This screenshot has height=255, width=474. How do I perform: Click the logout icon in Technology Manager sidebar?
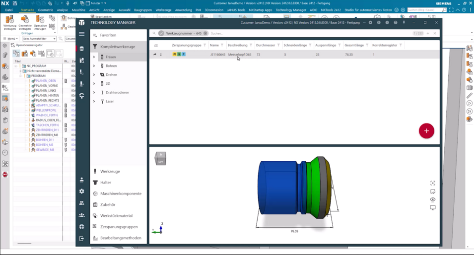(81, 239)
